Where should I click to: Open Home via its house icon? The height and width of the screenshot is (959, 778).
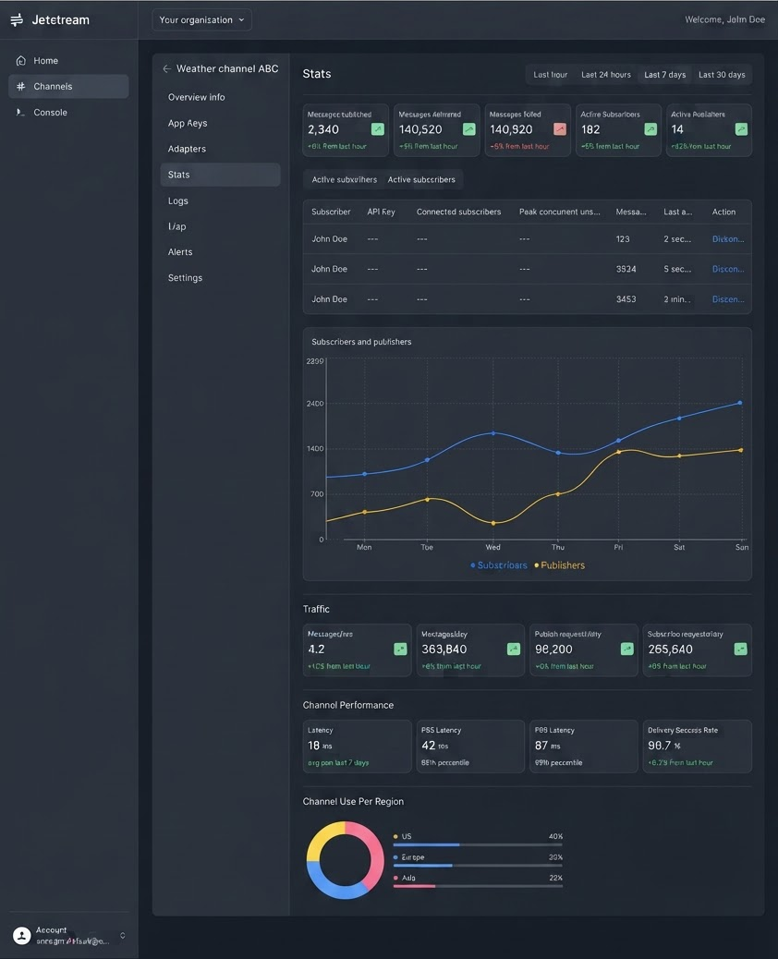tap(21, 61)
